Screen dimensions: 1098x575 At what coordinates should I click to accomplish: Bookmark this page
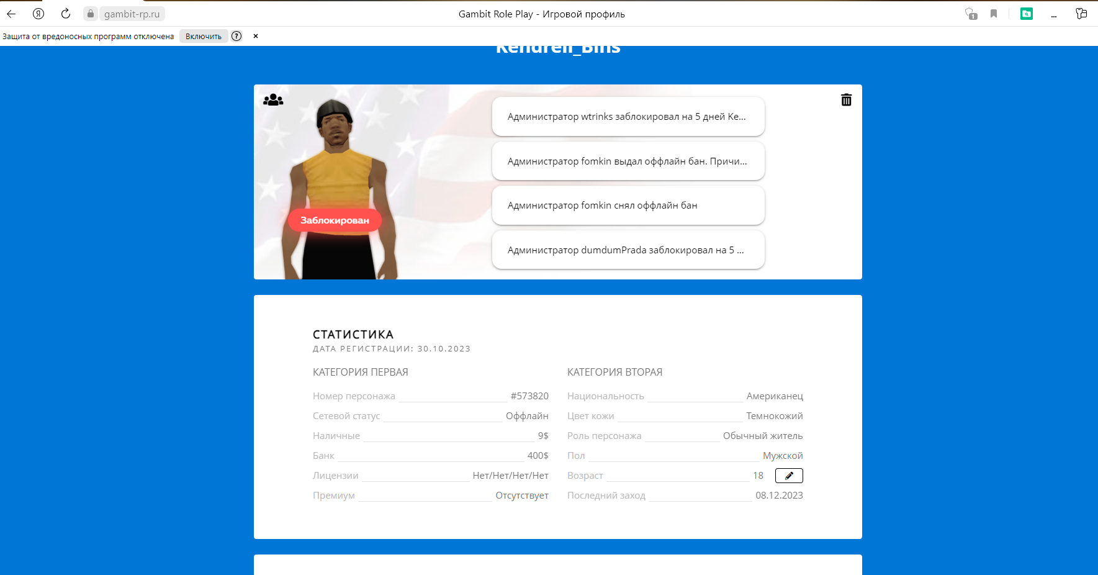coord(994,14)
